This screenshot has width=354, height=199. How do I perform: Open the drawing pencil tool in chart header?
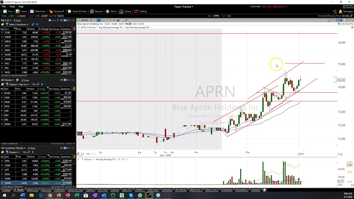tap(126, 20)
